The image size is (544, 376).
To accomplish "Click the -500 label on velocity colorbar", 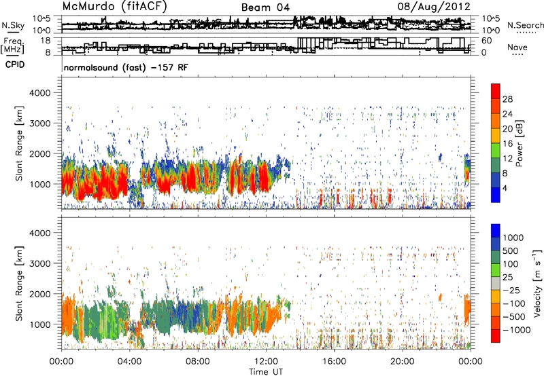I will click(x=515, y=317).
